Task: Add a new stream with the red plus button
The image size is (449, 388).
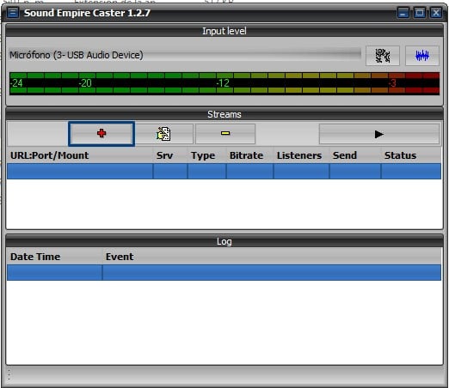Action: tap(101, 134)
